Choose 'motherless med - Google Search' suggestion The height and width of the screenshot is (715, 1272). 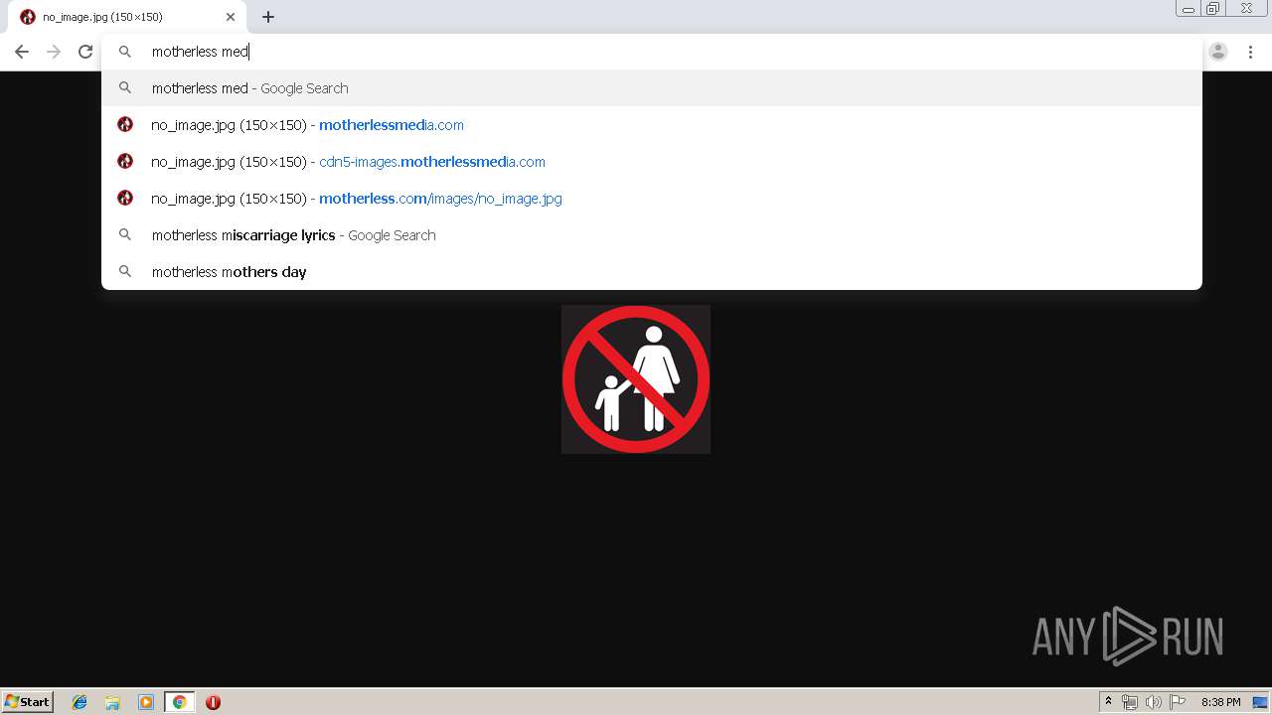click(x=652, y=88)
